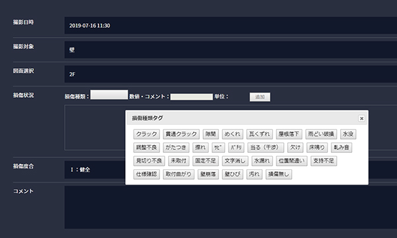Open the 撮影対象 field showing 壁
397x238 pixels.
pyautogui.click(x=231, y=50)
